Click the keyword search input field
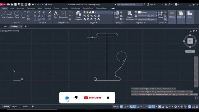The image size is (199, 112). (130, 4)
